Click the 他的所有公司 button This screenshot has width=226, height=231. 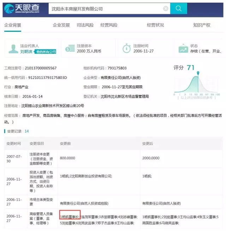coord(45,52)
